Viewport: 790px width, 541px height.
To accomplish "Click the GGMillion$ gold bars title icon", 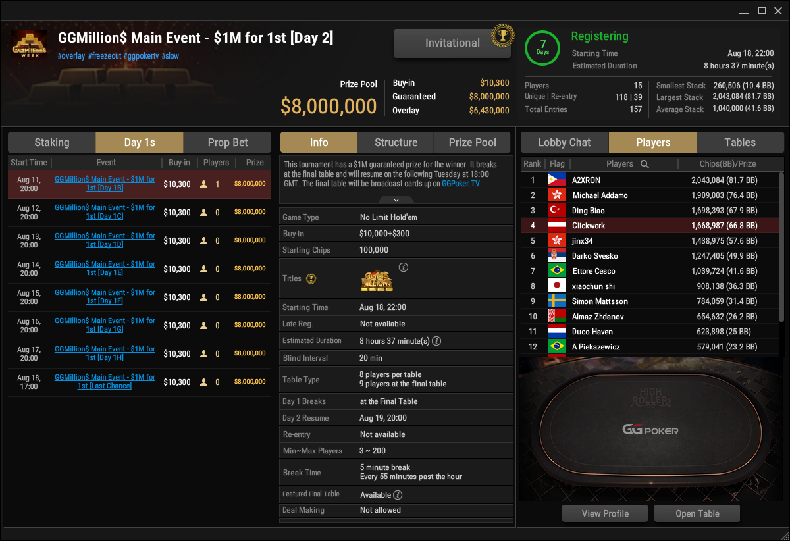I will click(377, 280).
